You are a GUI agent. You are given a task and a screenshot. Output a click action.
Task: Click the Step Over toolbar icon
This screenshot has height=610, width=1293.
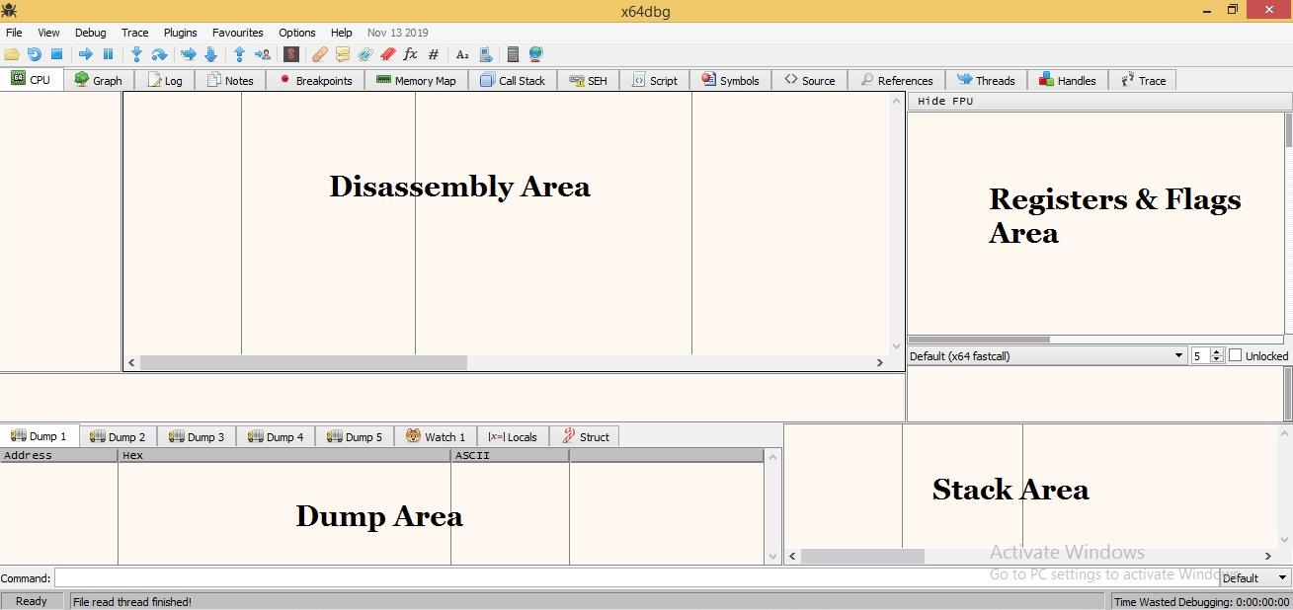coord(159,54)
